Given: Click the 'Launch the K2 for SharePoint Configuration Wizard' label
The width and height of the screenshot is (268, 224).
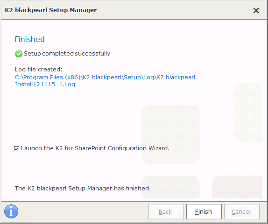Looking at the screenshot, I should pyautogui.click(x=95, y=148).
